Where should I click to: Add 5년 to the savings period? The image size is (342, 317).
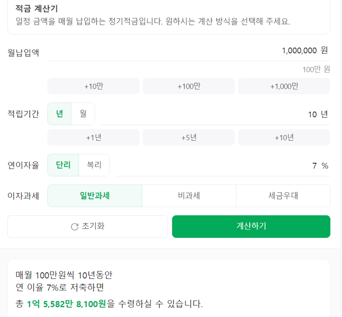[189, 137]
